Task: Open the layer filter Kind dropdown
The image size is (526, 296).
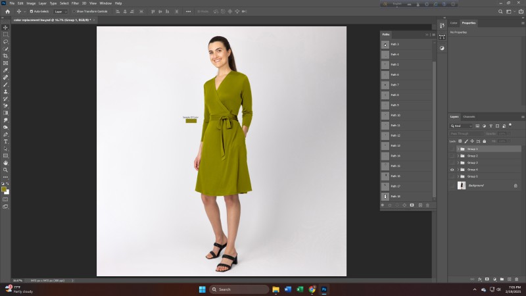Action: pyautogui.click(x=461, y=126)
